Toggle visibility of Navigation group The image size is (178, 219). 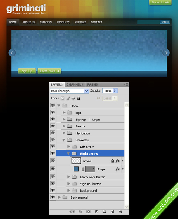coord(53,133)
